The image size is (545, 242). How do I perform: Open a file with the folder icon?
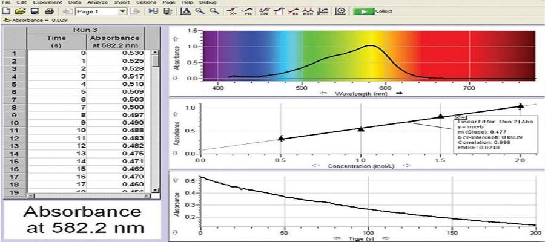click(x=20, y=11)
